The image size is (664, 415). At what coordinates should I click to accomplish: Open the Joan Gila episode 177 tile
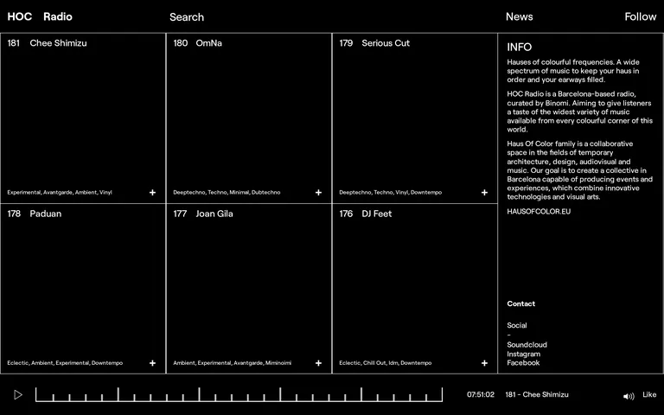[x=249, y=289]
